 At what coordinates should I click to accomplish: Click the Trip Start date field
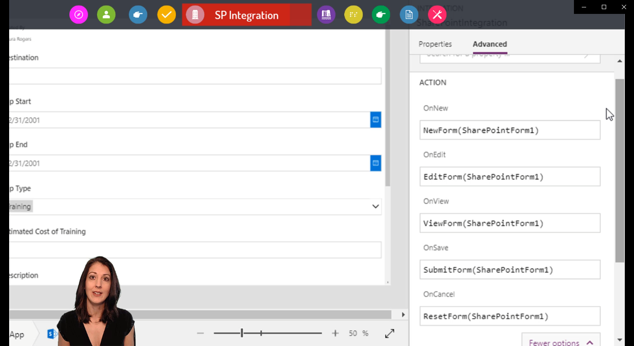(189, 120)
